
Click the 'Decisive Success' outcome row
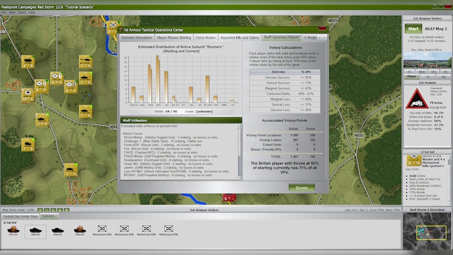pyautogui.click(x=285, y=77)
